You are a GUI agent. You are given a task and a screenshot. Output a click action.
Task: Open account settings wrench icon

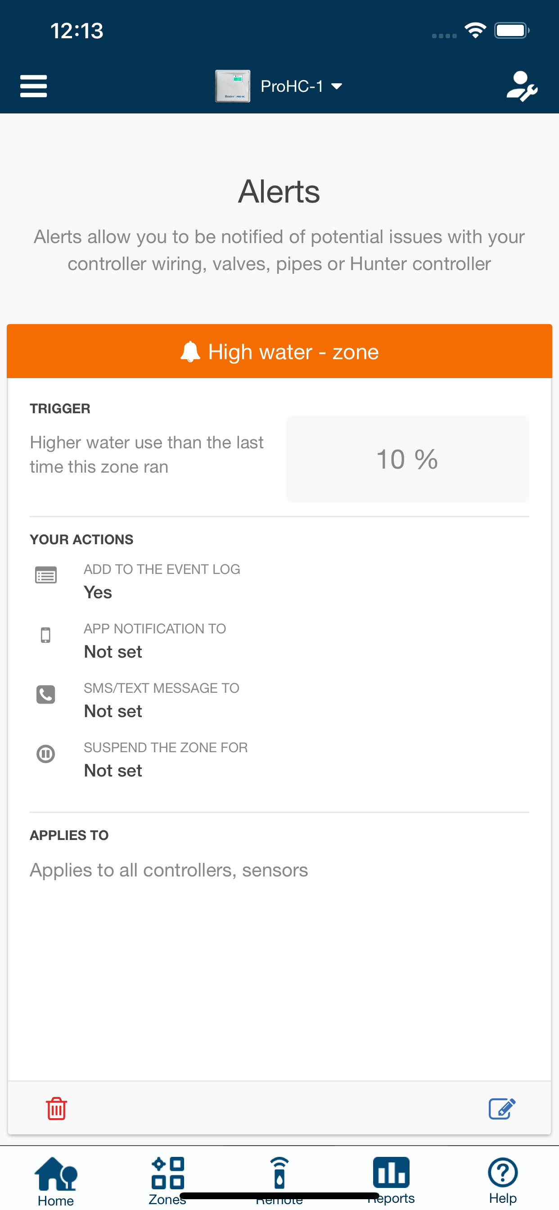(522, 86)
